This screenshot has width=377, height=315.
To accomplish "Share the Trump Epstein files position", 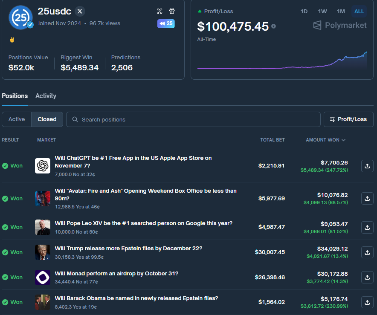I will click(x=367, y=252).
